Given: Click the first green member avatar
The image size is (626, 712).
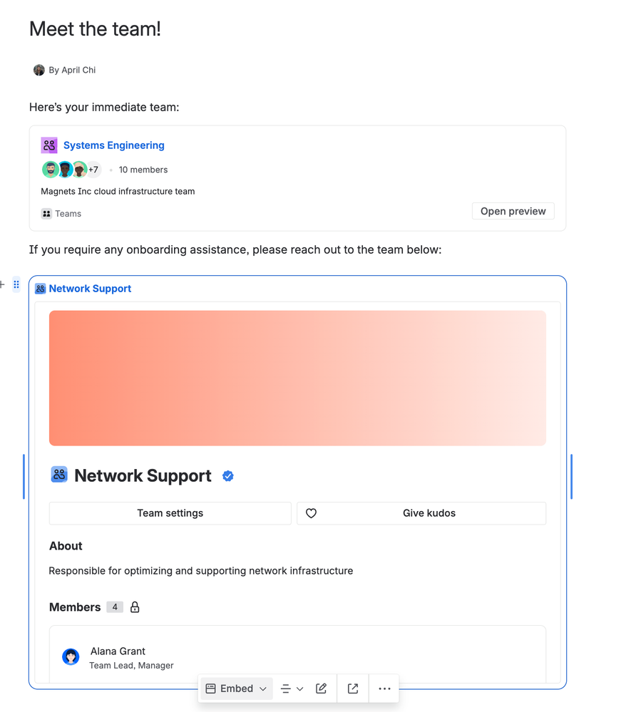Looking at the screenshot, I should (51, 170).
